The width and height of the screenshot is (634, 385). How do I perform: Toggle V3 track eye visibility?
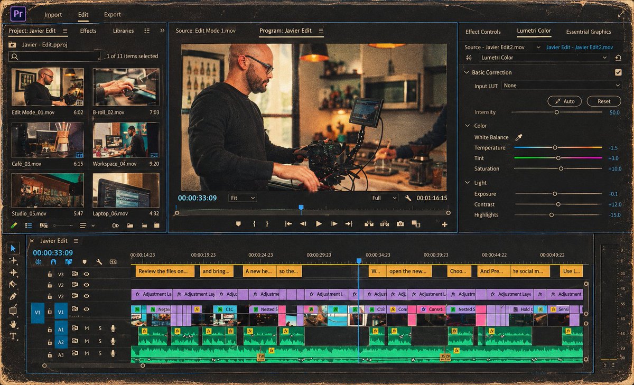pos(87,274)
